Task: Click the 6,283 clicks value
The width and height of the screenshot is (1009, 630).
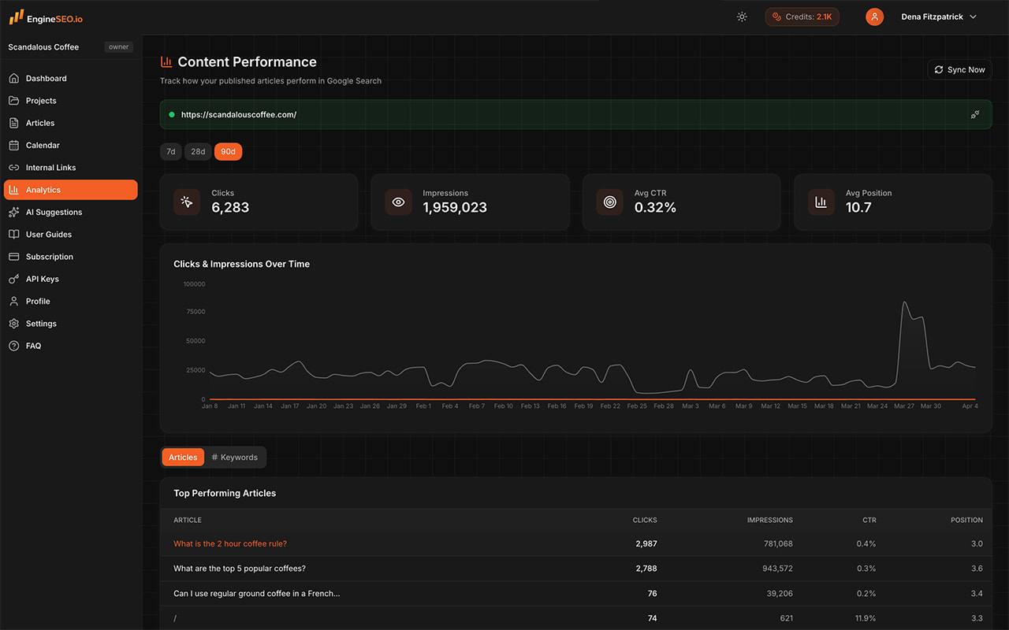Action: [x=230, y=208]
